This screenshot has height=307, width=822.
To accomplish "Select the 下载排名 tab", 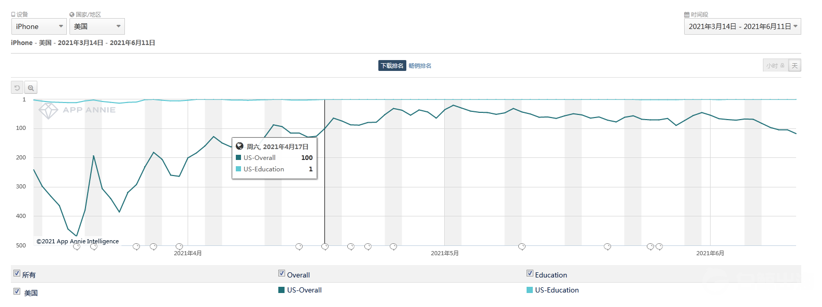I will pos(392,66).
